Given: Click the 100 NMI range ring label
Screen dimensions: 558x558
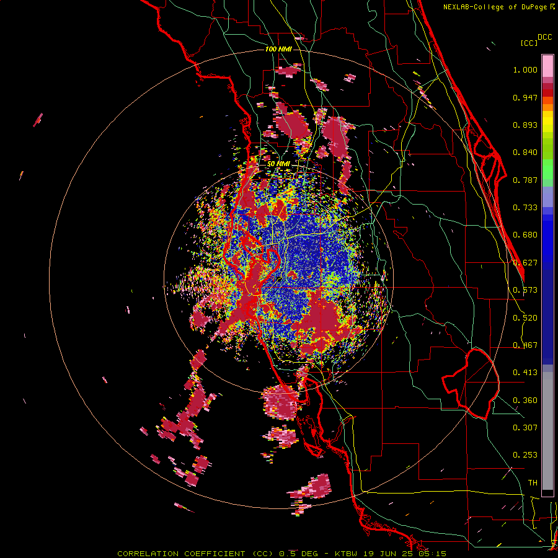Looking at the screenshot, I should (278, 49).
